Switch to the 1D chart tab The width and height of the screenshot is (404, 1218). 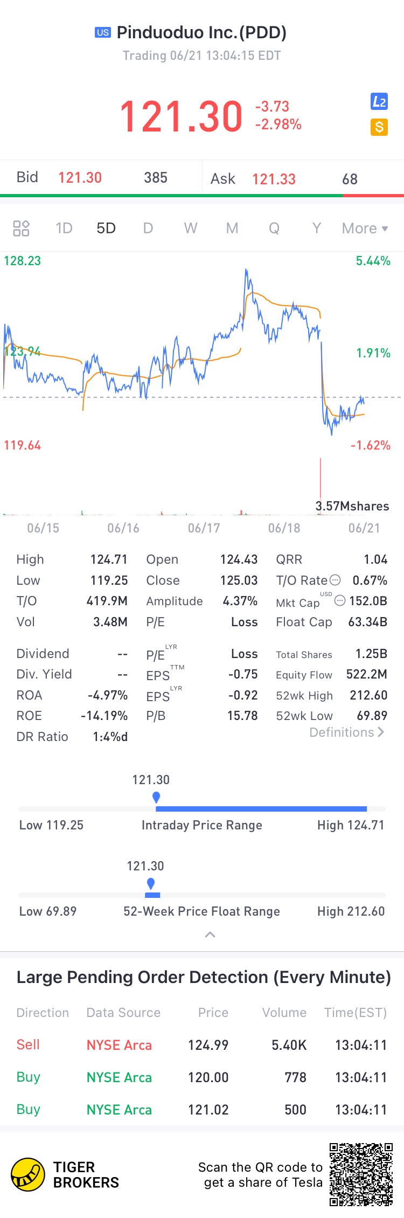(x=64, y=229)
